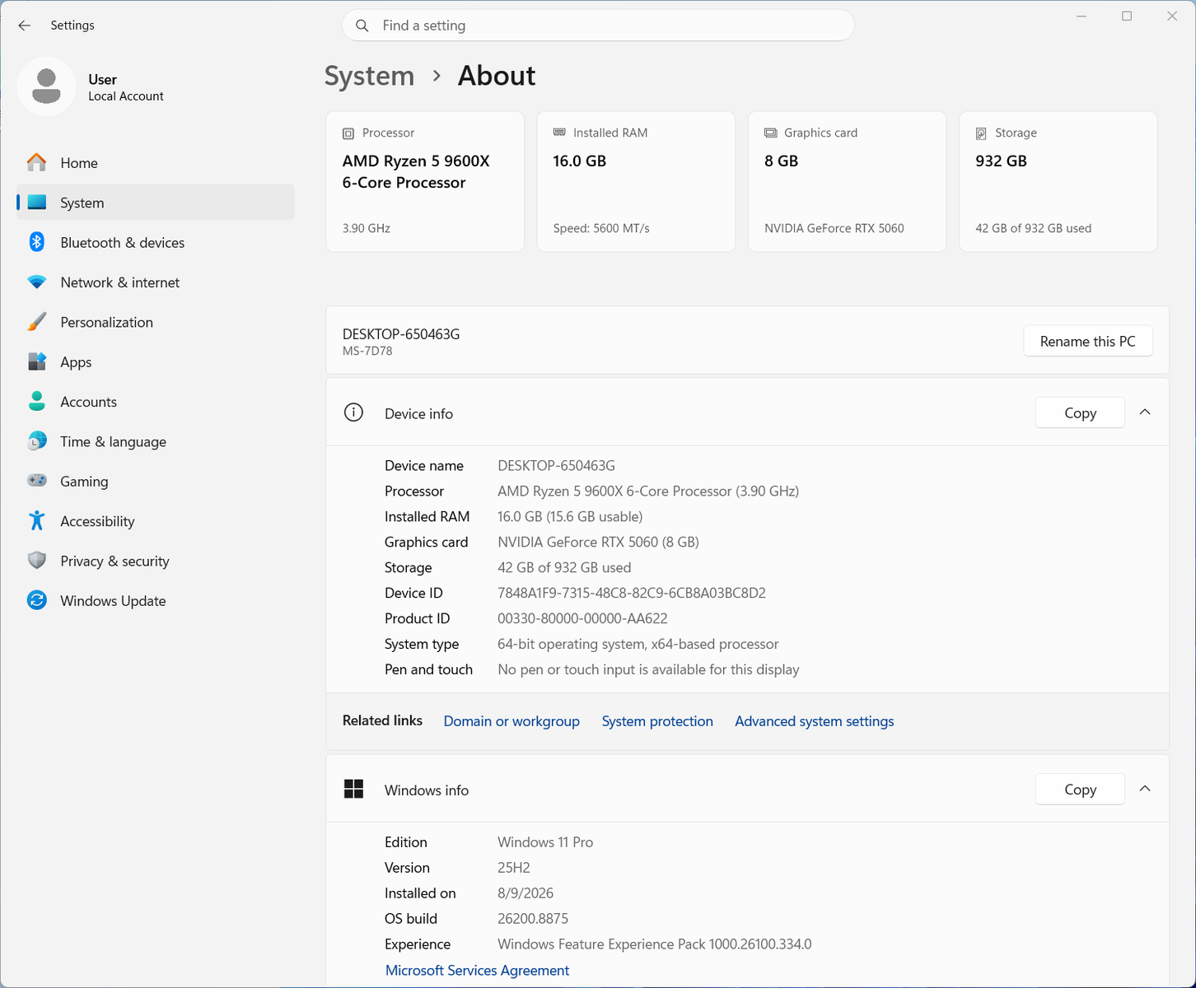Click the Device info circle icon
The width and height of the screenshot is (1196, 988).
tap(353, 412)
